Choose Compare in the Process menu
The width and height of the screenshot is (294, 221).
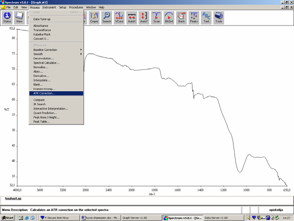[x=56, y=100]
